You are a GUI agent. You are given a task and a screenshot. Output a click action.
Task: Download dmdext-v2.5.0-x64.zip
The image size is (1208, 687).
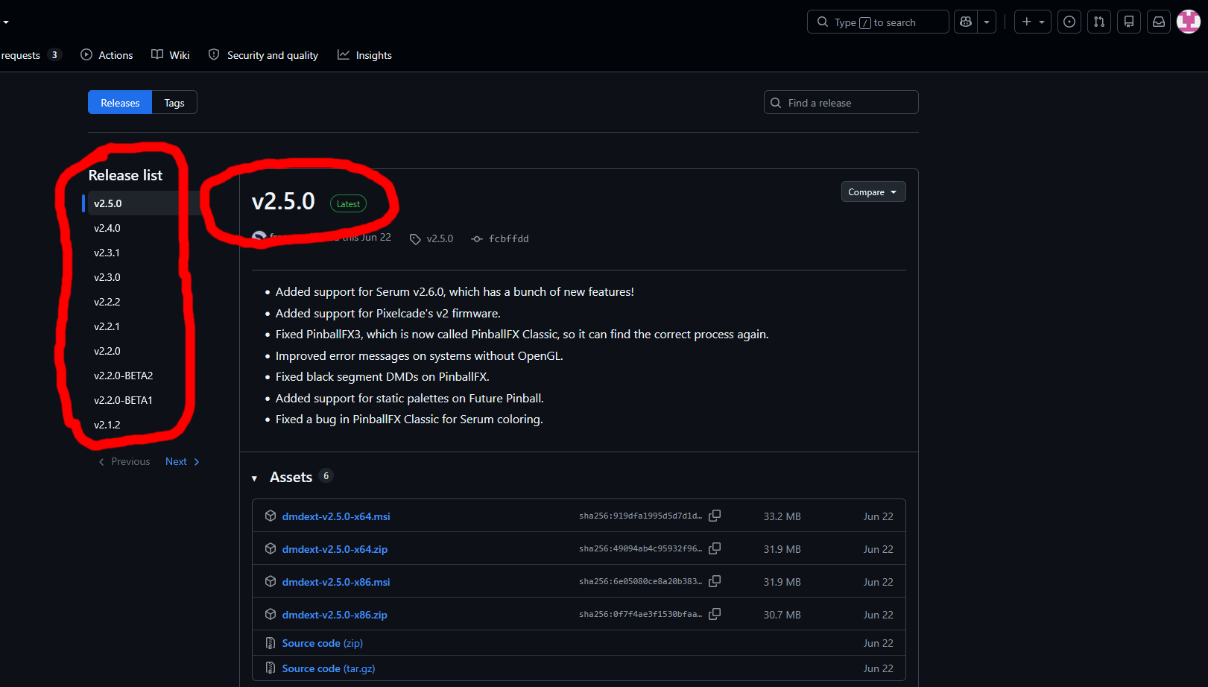point(335,549)
